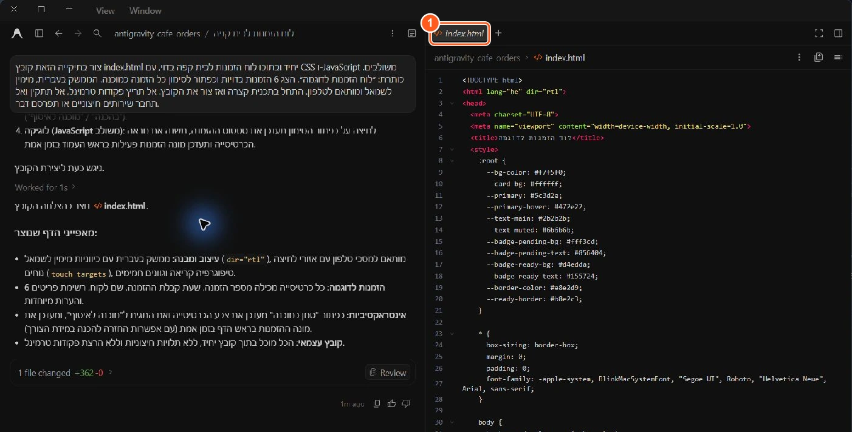Click line number 15 in the gutter
The width and height of the screenshot is (852, 432).
439,241
